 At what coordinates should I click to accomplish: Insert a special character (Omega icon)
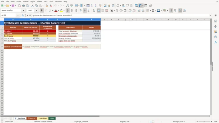tap(118, 6)
